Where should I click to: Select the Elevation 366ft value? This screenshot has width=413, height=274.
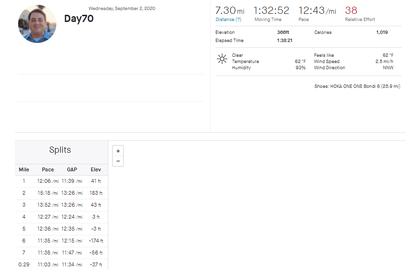pyautogui.click(x=283, y=32)
